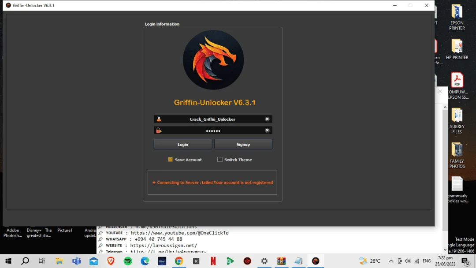Switch to Google Chrome on taskbar
Image resolution: width=476 pixels, height=268 pixels.
point(179,261)
